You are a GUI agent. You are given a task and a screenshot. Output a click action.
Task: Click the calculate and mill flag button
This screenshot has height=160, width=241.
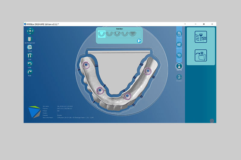pos(201,37)
